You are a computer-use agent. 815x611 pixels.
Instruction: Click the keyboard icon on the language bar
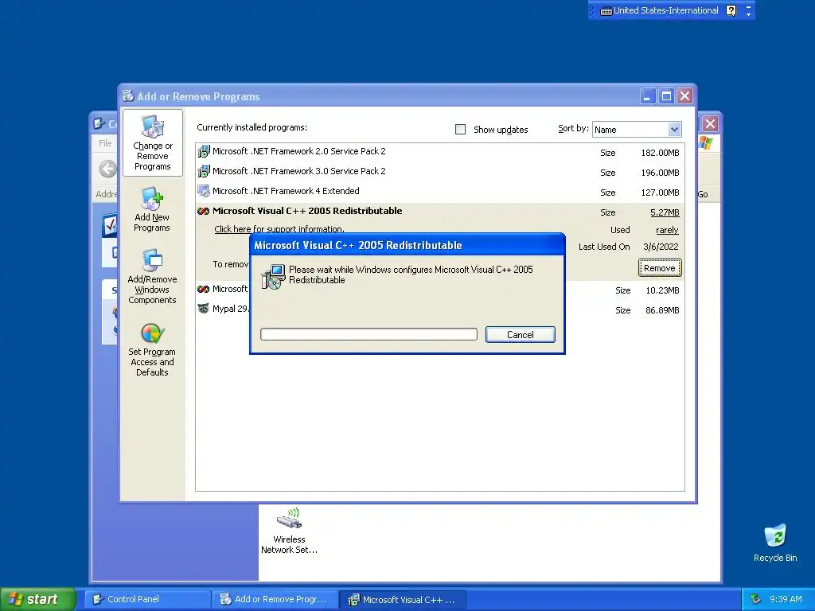[x=606, y=11]
